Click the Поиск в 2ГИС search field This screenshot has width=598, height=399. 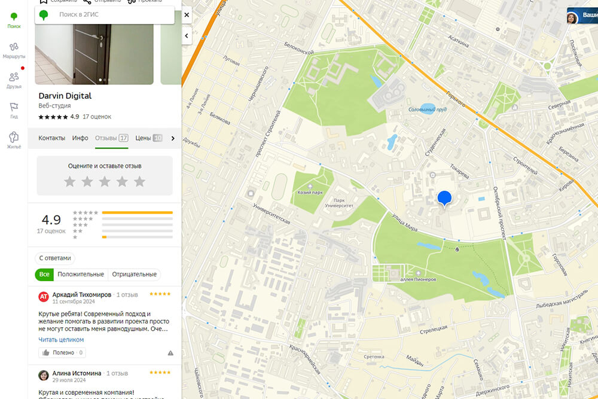click(105, 14)
